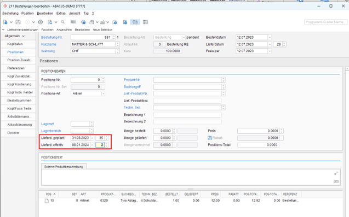Toggle the Rabatt checkbox icon
This screenshot has height=217, width=349.
coord(210,138)
